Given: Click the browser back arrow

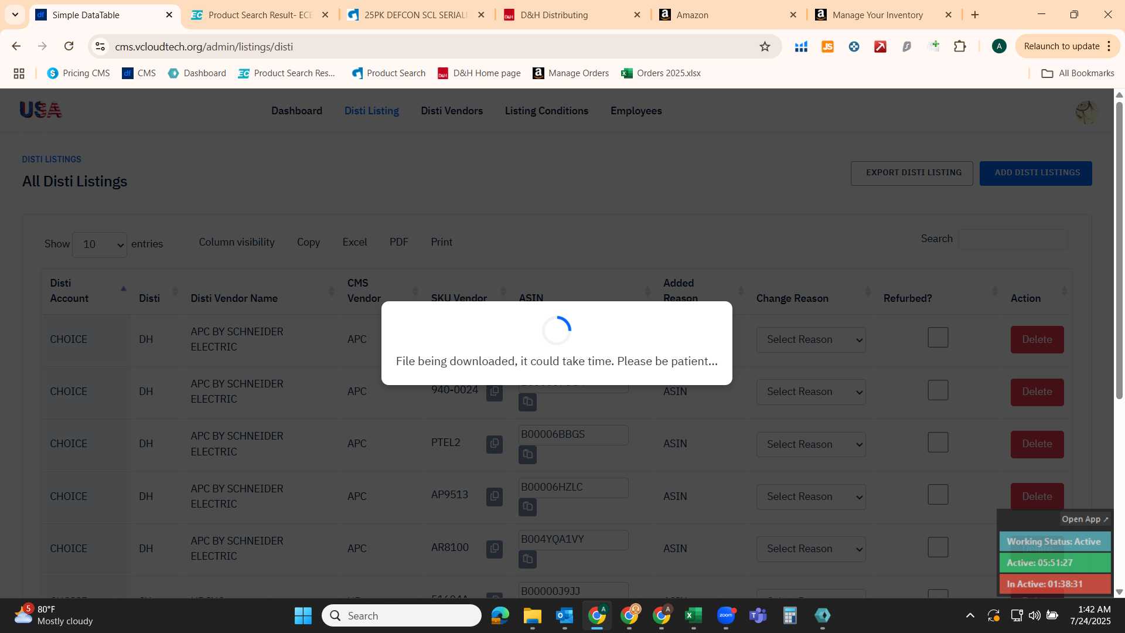Looking at the screenshot, I should coord(16,46).
